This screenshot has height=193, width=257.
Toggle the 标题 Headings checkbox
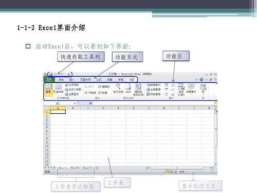(103, 93)
